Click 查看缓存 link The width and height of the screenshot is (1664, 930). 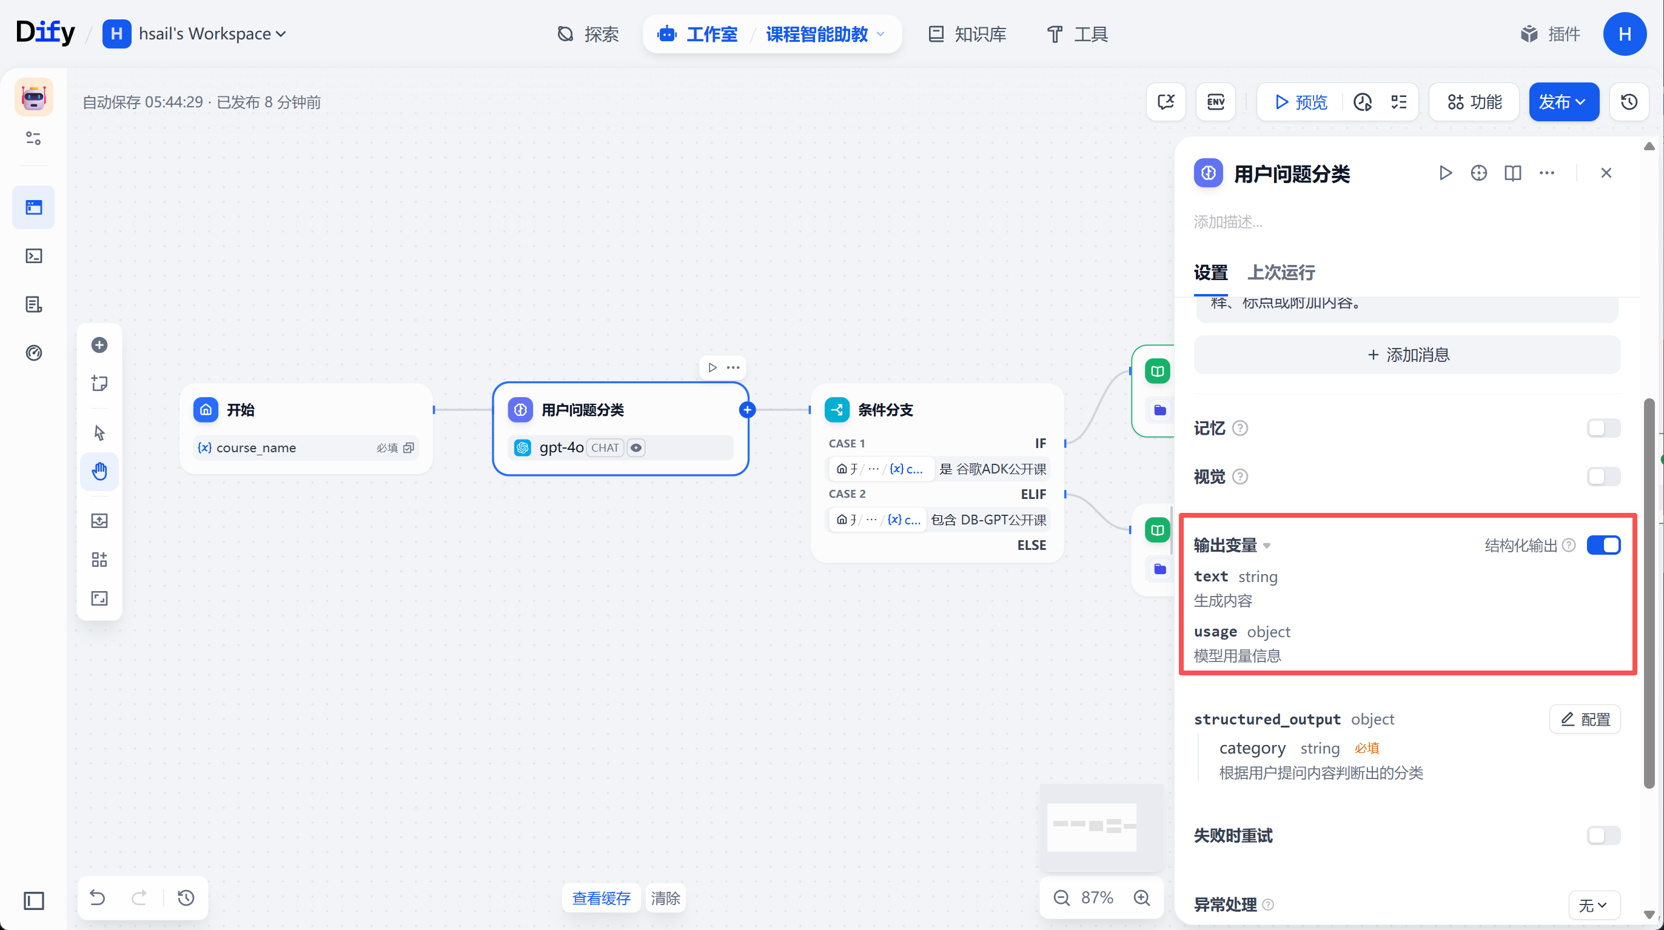click(601, 898)
